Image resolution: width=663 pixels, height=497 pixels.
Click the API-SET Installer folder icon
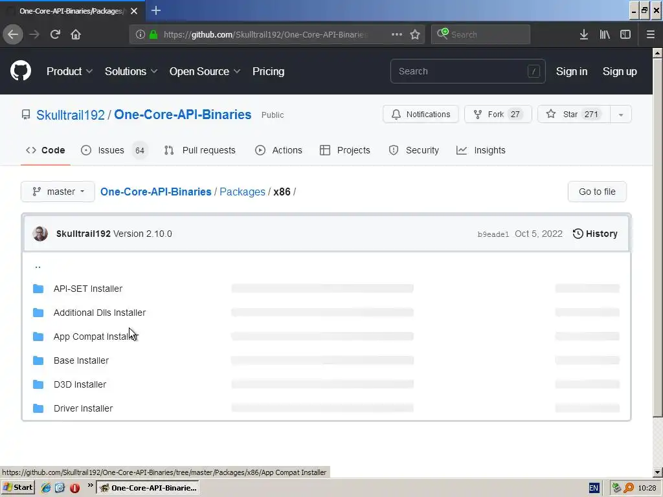(x=38, y=289)
